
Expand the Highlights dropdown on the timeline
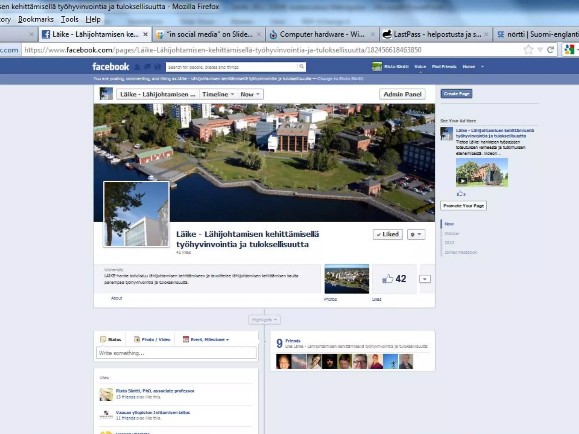click(x=264, y=320)
